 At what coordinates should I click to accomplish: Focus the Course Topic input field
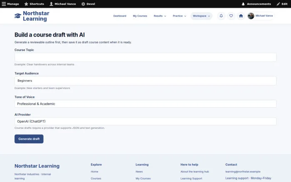(x=145, y=57)
